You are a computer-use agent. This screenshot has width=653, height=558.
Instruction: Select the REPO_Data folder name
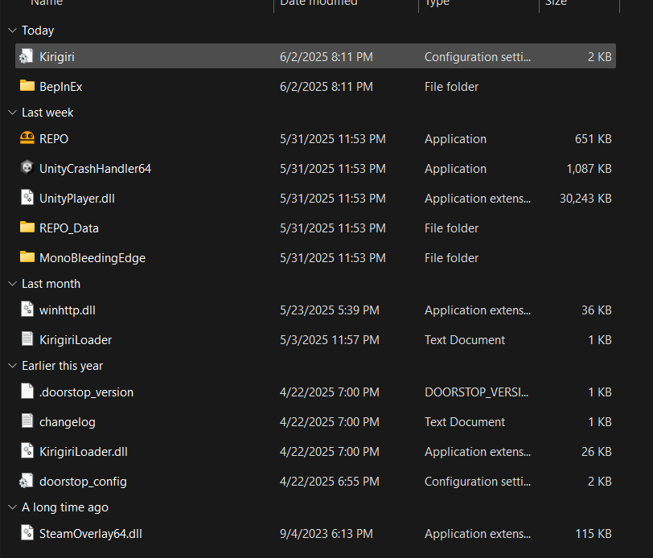pyautogui.click(x=69, y=228)
